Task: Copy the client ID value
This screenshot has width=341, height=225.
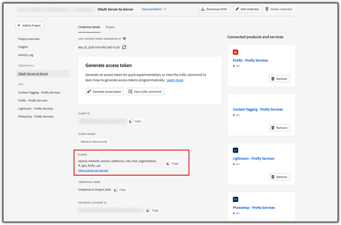Action: [135, 121]
